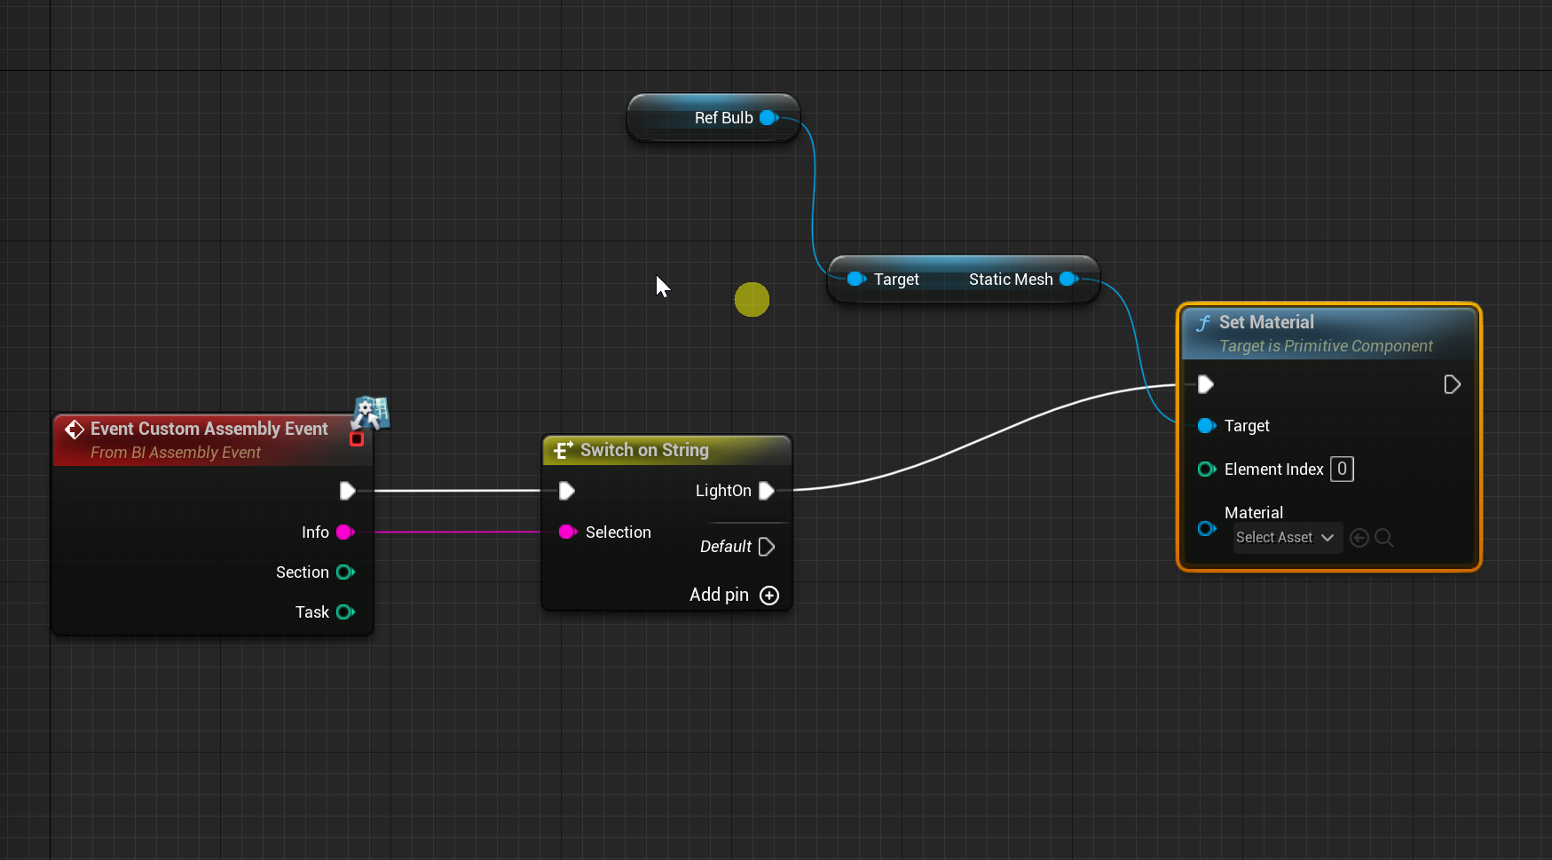
Task: Click the Section output pin
Action: [x=345, y=572]
